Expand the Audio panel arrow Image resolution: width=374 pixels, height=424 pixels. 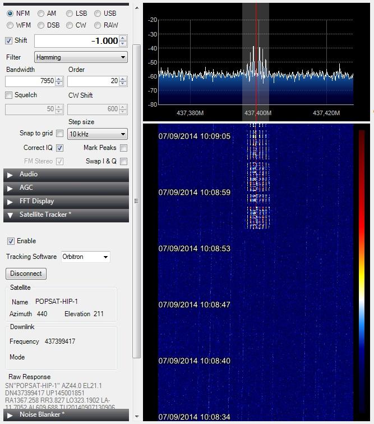click(x=10, y=175)
